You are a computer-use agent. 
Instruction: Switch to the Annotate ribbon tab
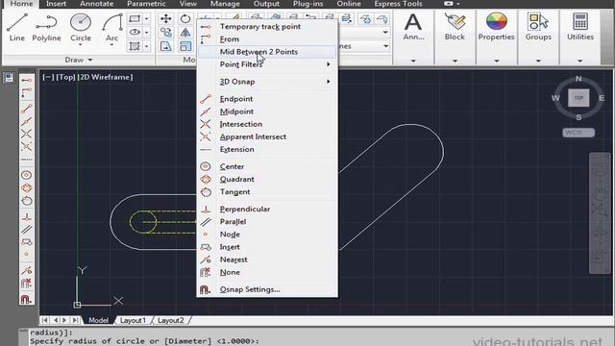pos(96,4)
